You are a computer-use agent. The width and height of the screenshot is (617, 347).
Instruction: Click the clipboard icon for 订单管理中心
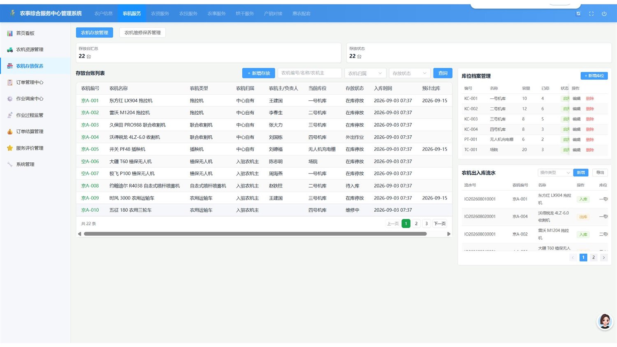point(10,82)
